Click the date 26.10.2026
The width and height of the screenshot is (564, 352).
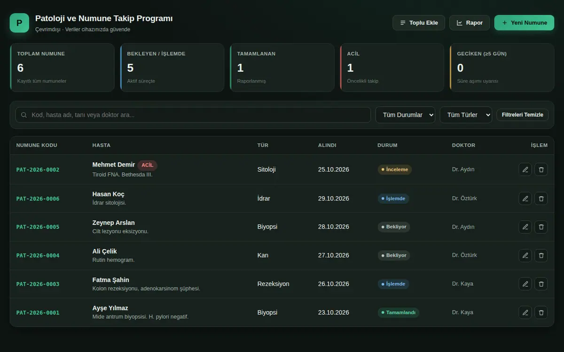334,284
